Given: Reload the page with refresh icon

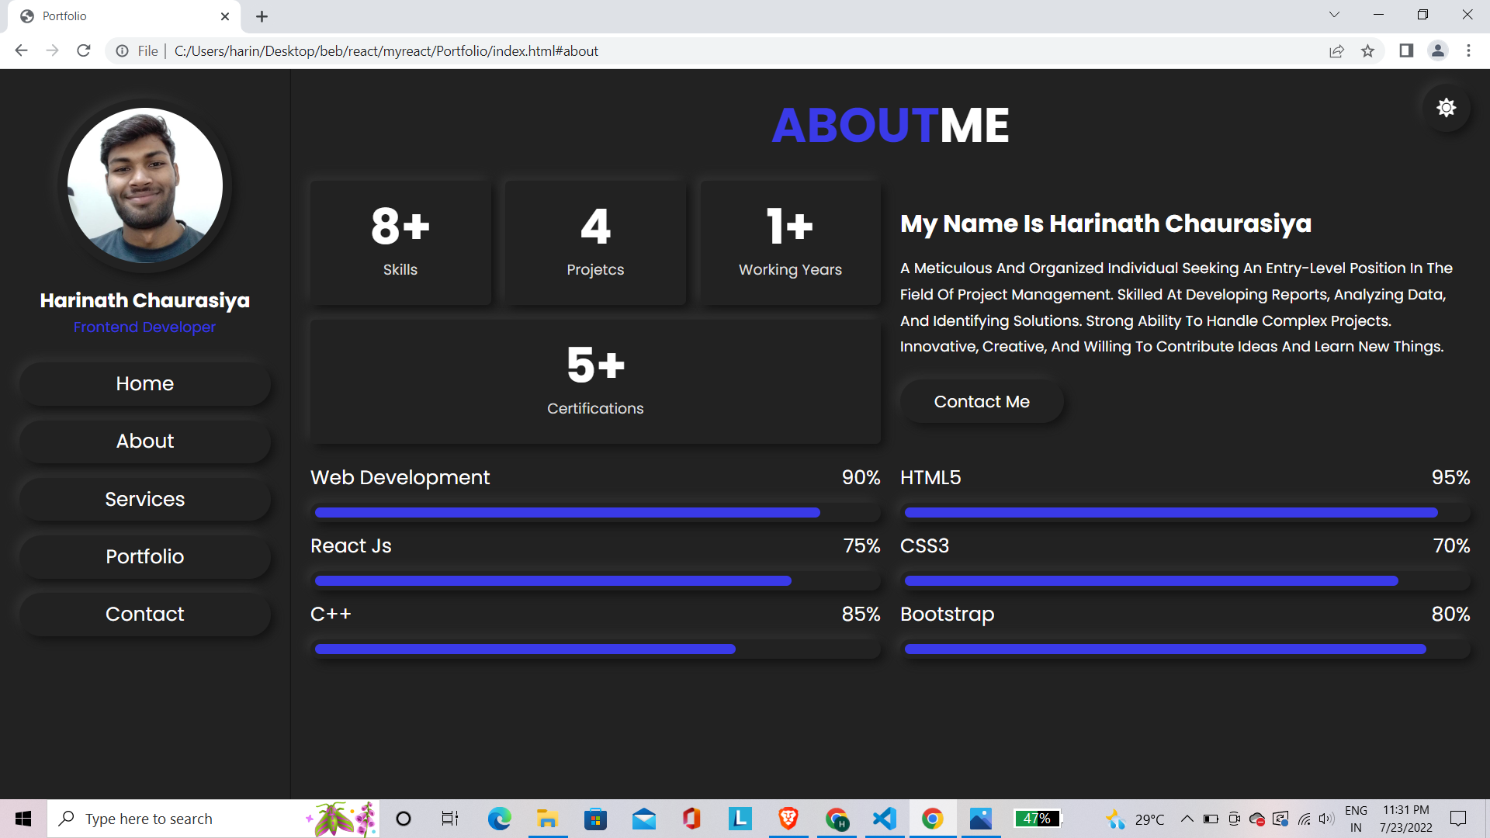Looking at the screenshot, I should pos(84,51).
